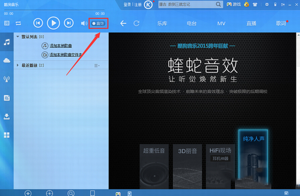The width and height of the screenshot is (300, 196).
Task: Open cloud music sidebar icon
Action: 7,60
